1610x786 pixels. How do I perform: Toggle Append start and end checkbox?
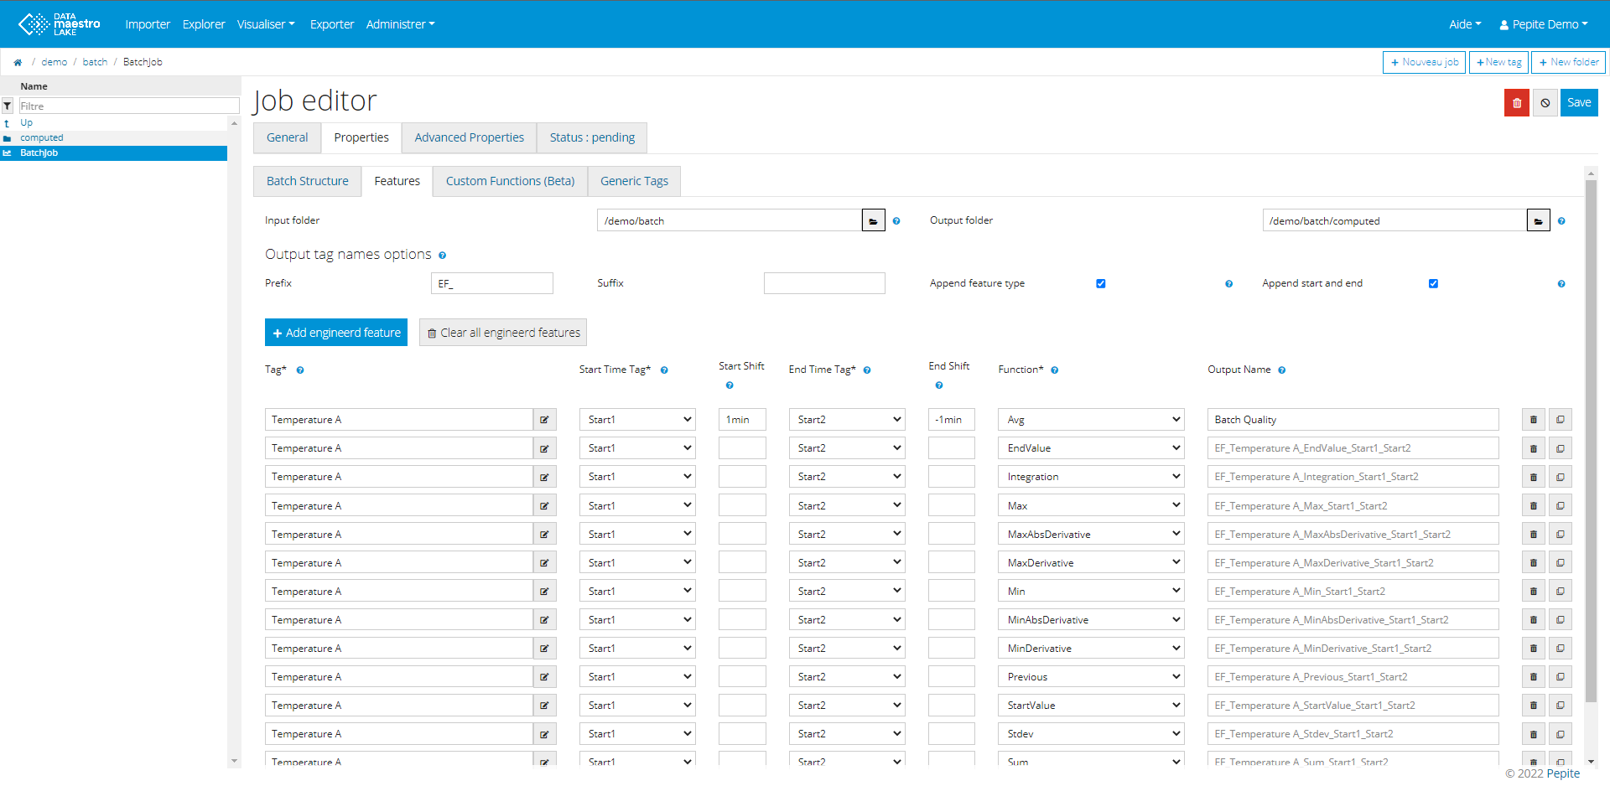coord(1434,284)
